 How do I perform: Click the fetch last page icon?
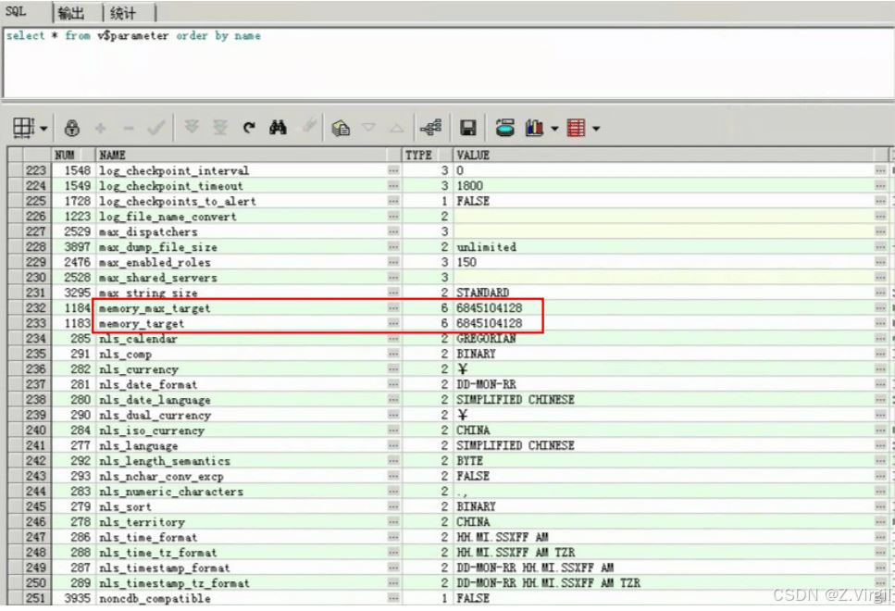220,127
